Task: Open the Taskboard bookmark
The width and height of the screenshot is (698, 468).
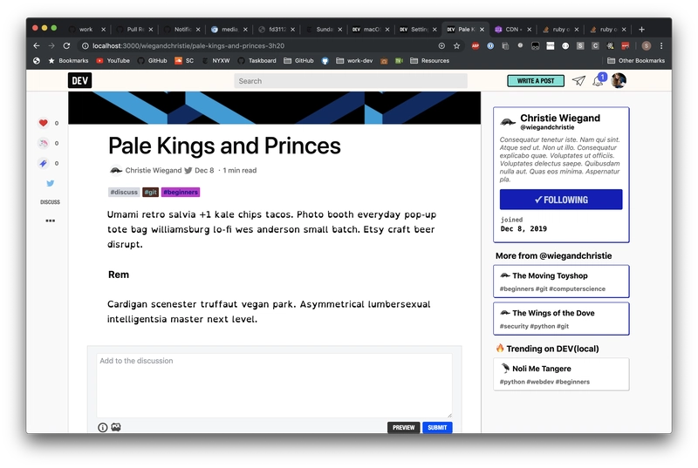Action: [257, 60]
